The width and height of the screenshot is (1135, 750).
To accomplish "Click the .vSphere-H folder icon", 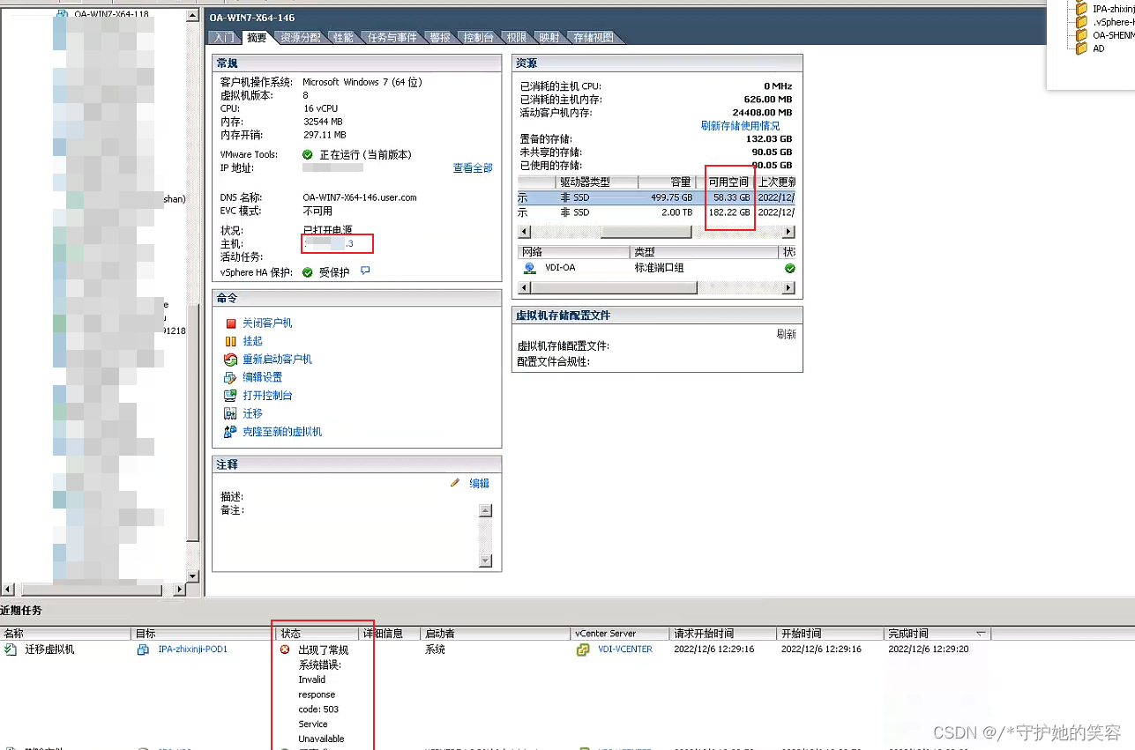I will [1081, 22].
